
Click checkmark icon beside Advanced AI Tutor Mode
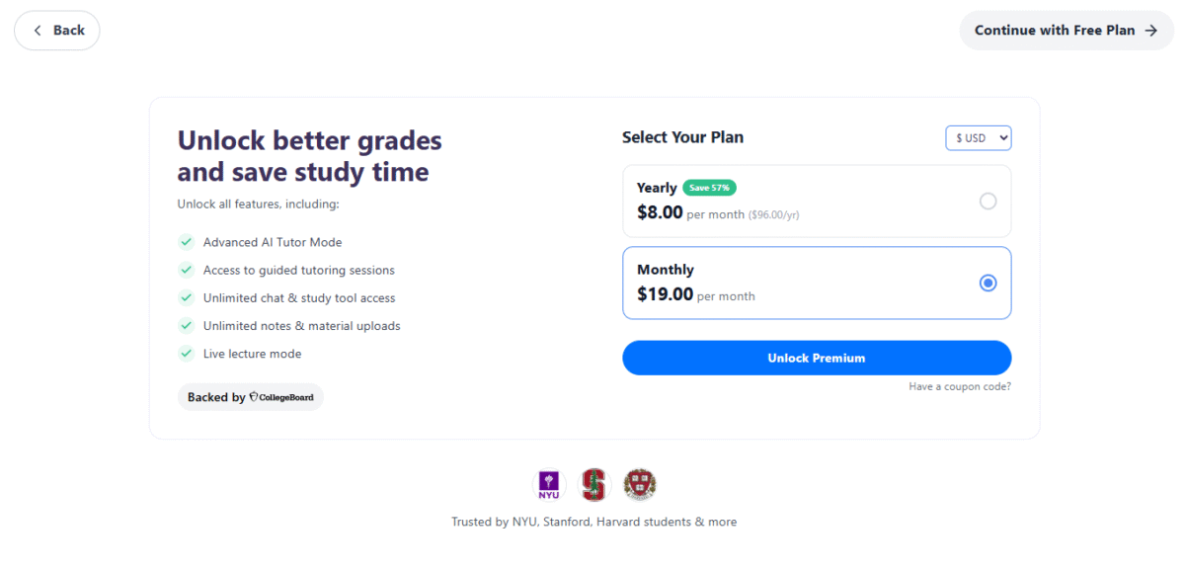click(x=185, y=242)
